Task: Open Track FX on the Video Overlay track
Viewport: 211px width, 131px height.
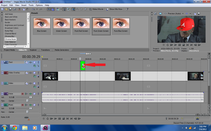Action: tap(31, 73)
